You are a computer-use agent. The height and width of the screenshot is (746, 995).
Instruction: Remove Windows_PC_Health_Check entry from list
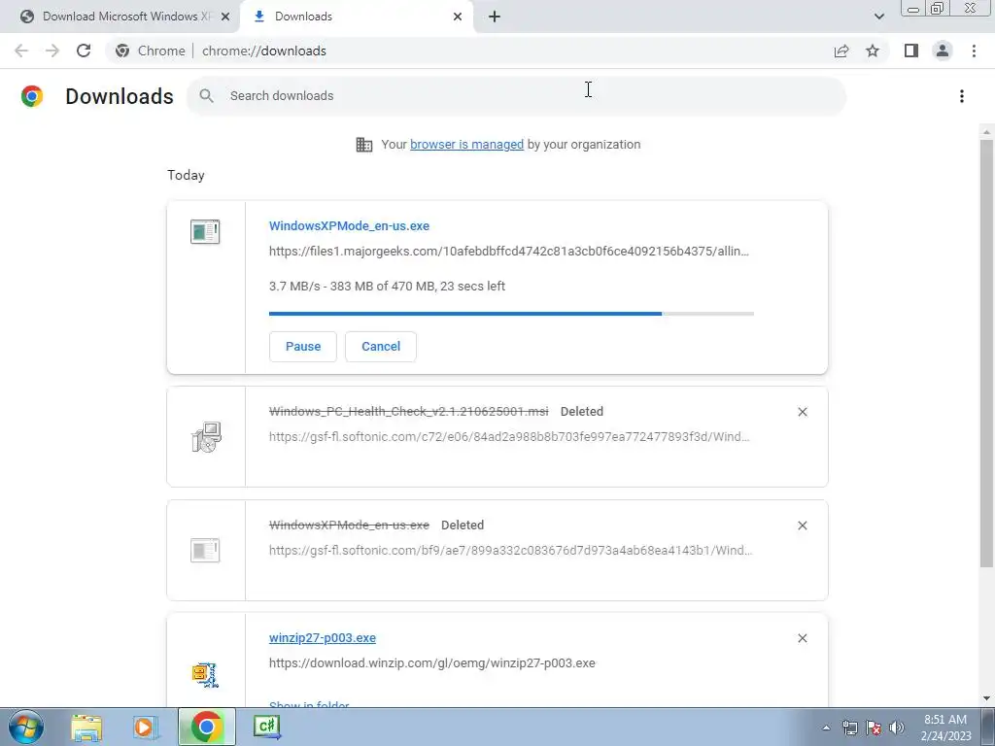pyautogui.click(x=802, y=412)
